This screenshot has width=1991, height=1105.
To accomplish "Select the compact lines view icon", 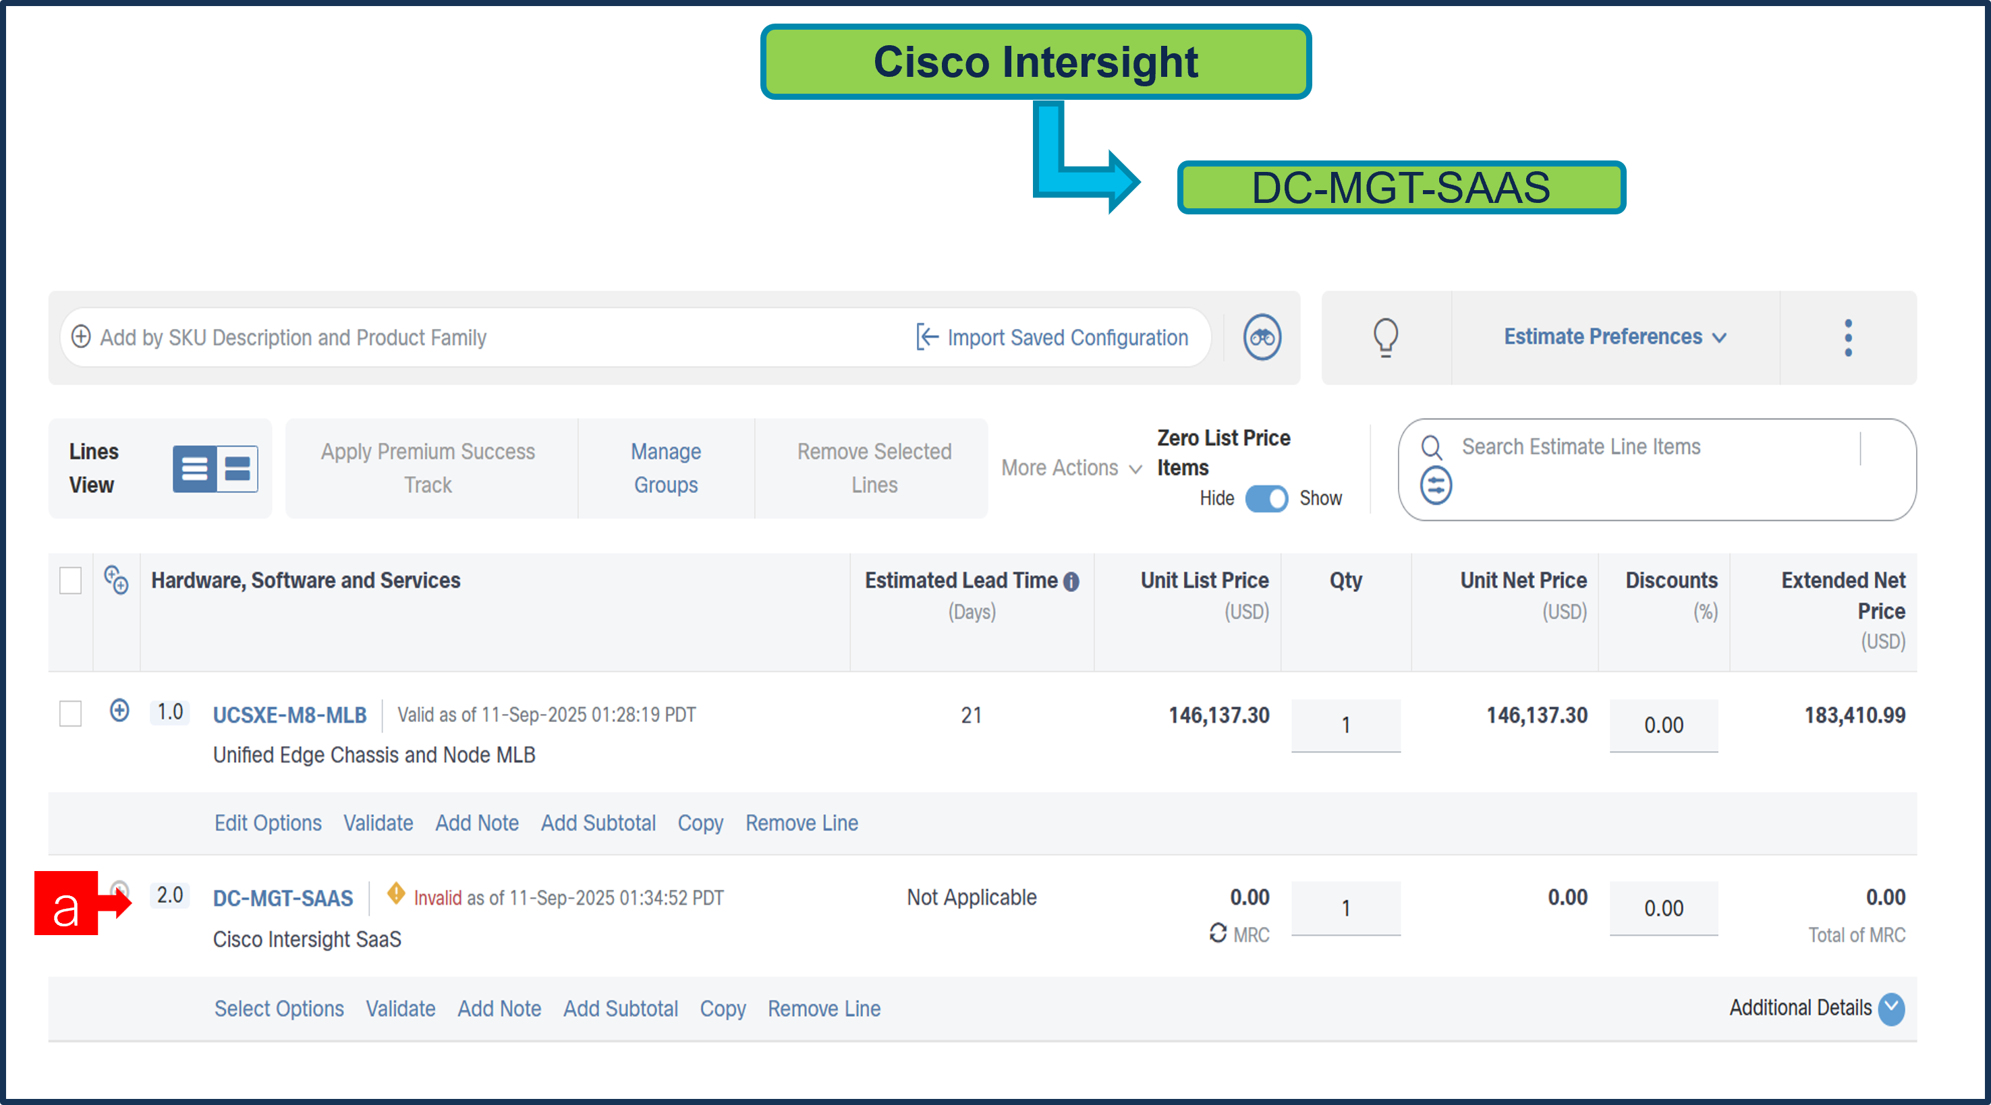I will [194, 469].
